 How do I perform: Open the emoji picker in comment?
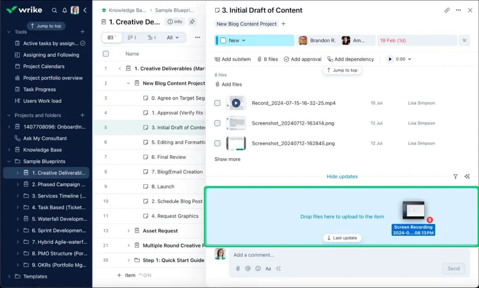click(x=258, y=268)
